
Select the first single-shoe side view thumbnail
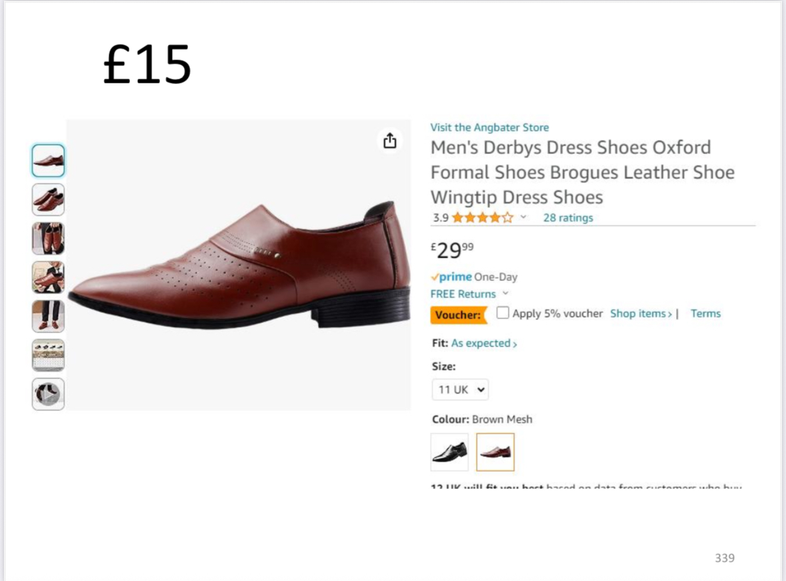(x=48, y=161)
